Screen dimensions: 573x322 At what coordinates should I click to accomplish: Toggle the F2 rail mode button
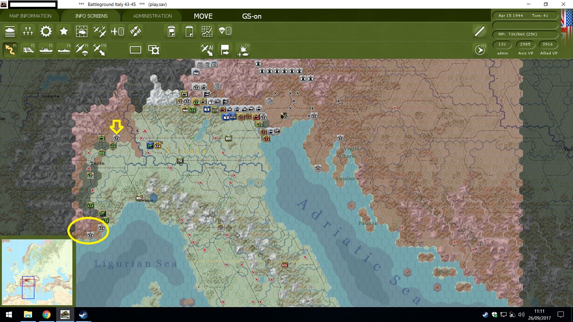28,49
